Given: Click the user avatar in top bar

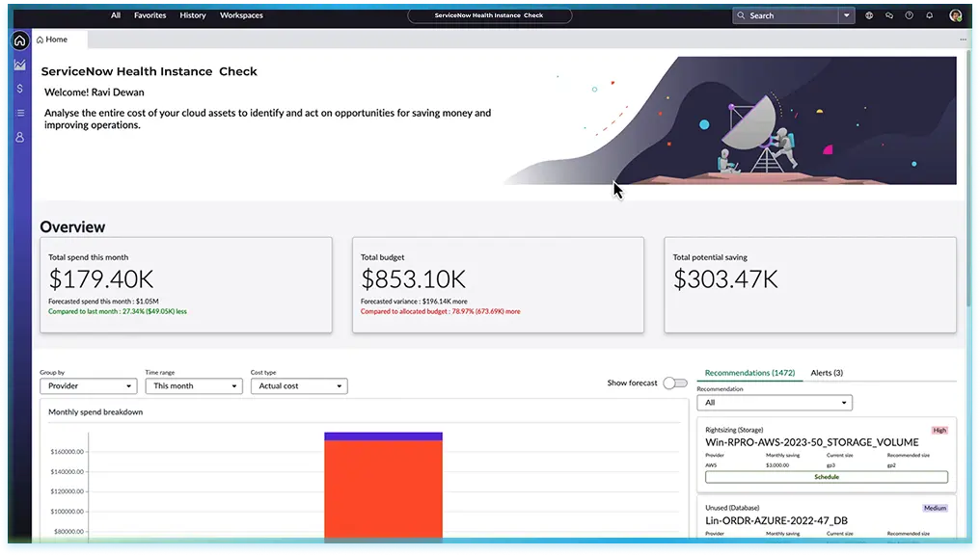Looking at the screenshot, I should click(956, 15).
